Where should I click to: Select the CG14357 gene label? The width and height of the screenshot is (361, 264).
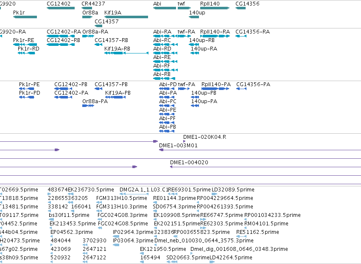[x=106, y=21]
